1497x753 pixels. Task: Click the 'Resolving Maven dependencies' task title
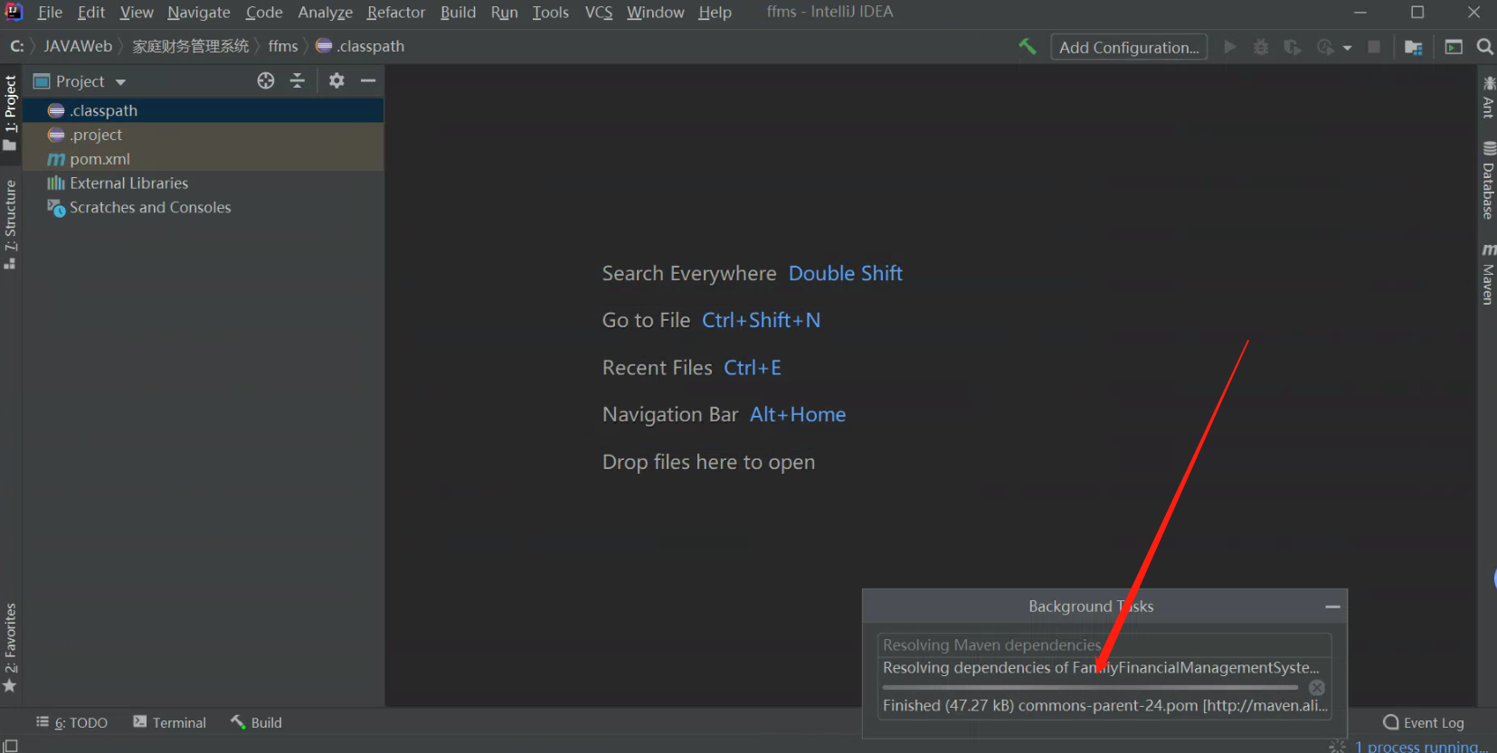[x=992, y=645]
